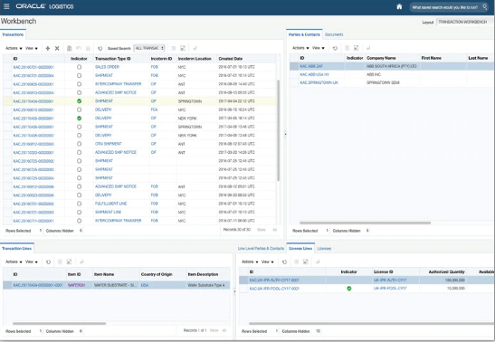495x342 pixels.
Task: Open the hamburger navigation menu
Action: 6,6
